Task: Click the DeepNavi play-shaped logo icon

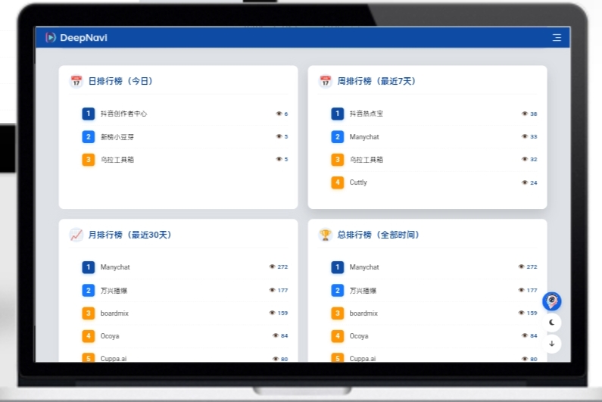Action: coord(51,37)
